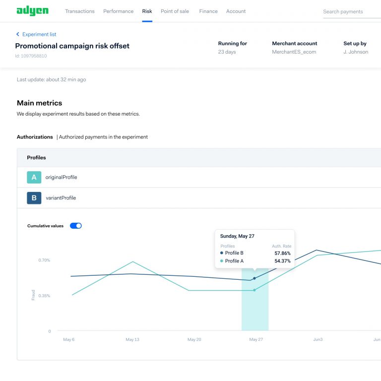Click the Adyen logo
Screen dimensions: 381x381
tap(32, 11)
